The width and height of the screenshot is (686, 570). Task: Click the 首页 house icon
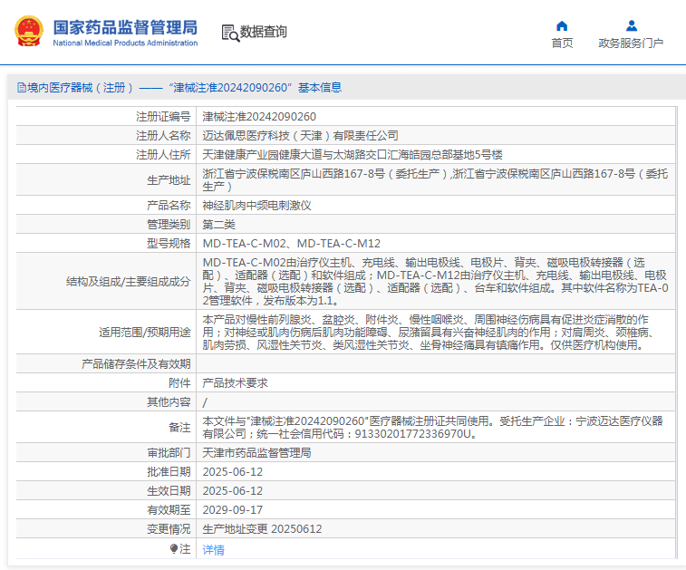562,25
